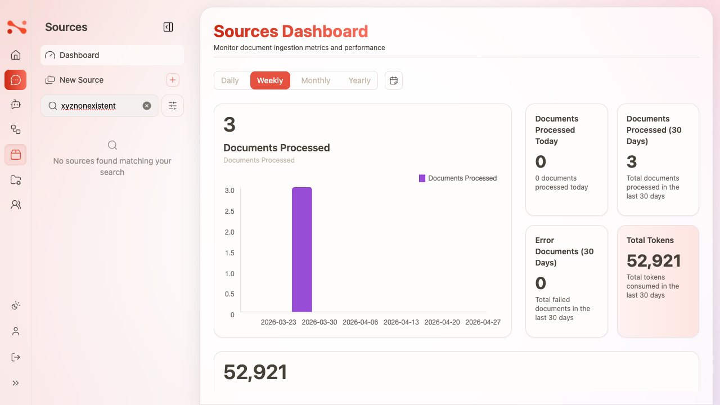This screenshot has width=720, height=405.
Task: Switch to the Weekly tab
Action: click(x=270, y=80)
